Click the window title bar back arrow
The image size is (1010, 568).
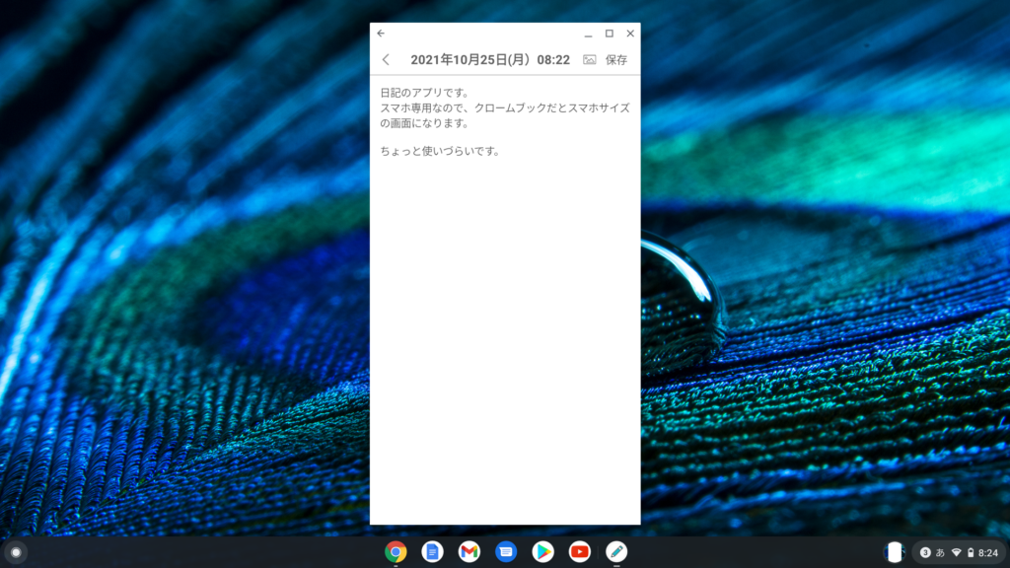381,34
